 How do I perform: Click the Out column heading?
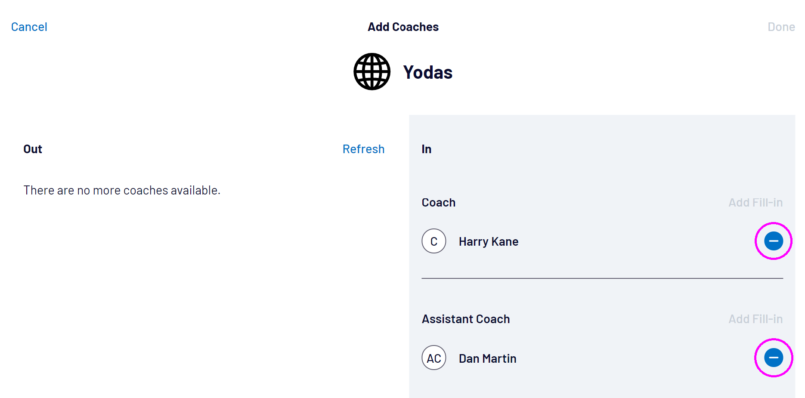33,149
